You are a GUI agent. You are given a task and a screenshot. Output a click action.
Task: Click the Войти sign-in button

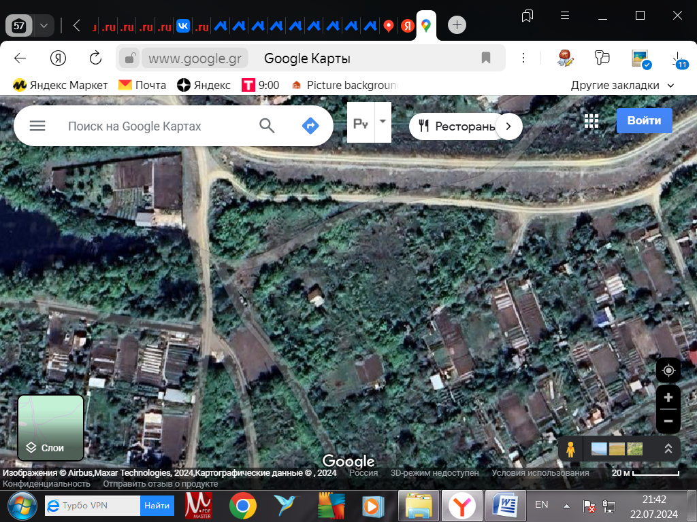click(x=644, y=120)
